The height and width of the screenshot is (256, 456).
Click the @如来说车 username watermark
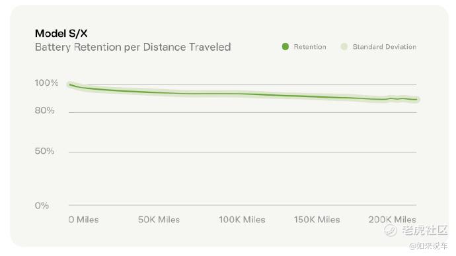(428, 246)
